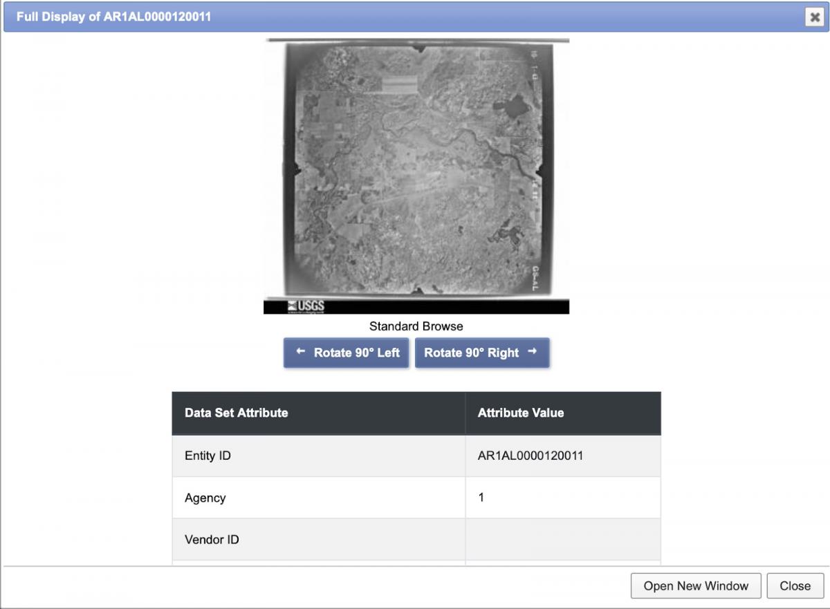The width and height of the screenshot is (830, 609).
Task: Click the Vendor ID row label
Action: 212,539
